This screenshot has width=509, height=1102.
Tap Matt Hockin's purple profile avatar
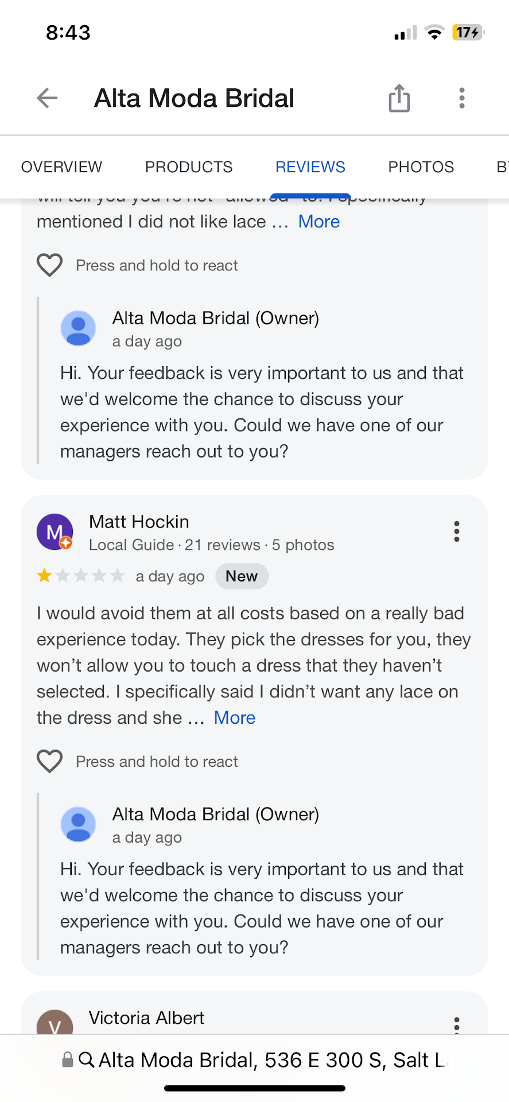55,531
